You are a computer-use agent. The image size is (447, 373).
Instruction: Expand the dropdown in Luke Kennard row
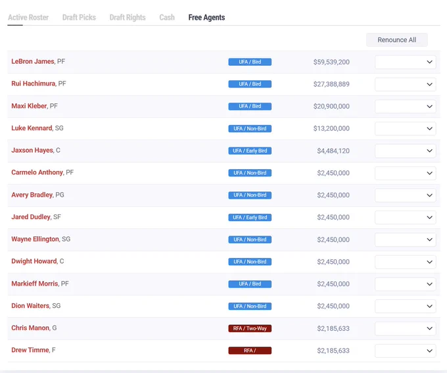click(x=406, y=128)
